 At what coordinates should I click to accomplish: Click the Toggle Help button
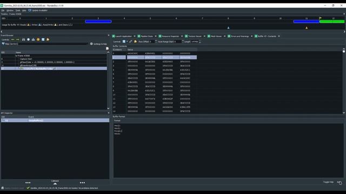click(328, 182)
